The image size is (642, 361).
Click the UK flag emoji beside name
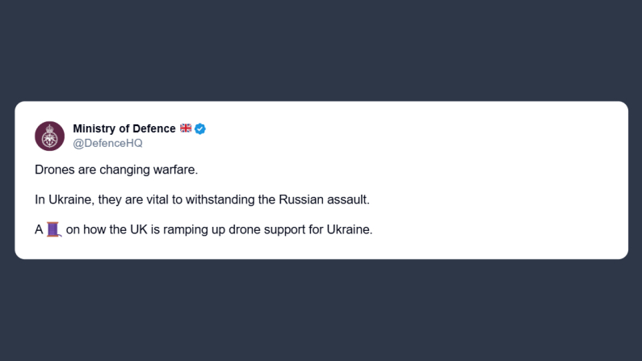pos(186,128)
